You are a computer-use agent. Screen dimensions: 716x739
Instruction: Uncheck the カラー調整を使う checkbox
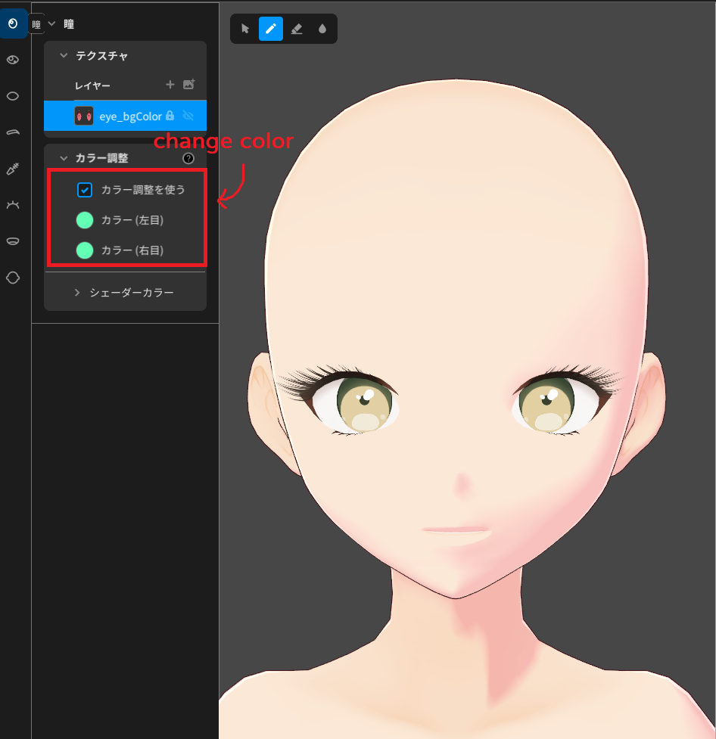[85, 190]
